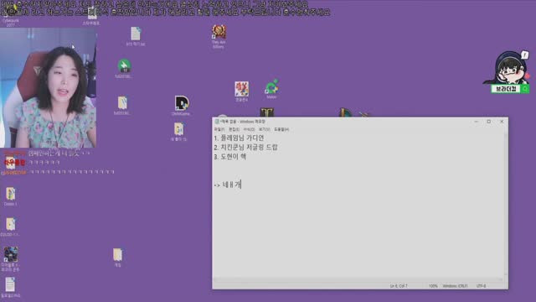Open the 서식(O) menu in Notepad
Viewport: 536px width, 302px height.
point(250,129)
